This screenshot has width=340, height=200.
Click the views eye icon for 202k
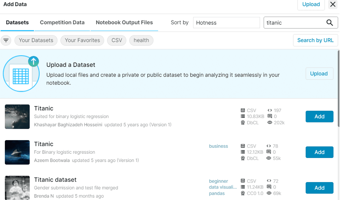pos(269,123)
